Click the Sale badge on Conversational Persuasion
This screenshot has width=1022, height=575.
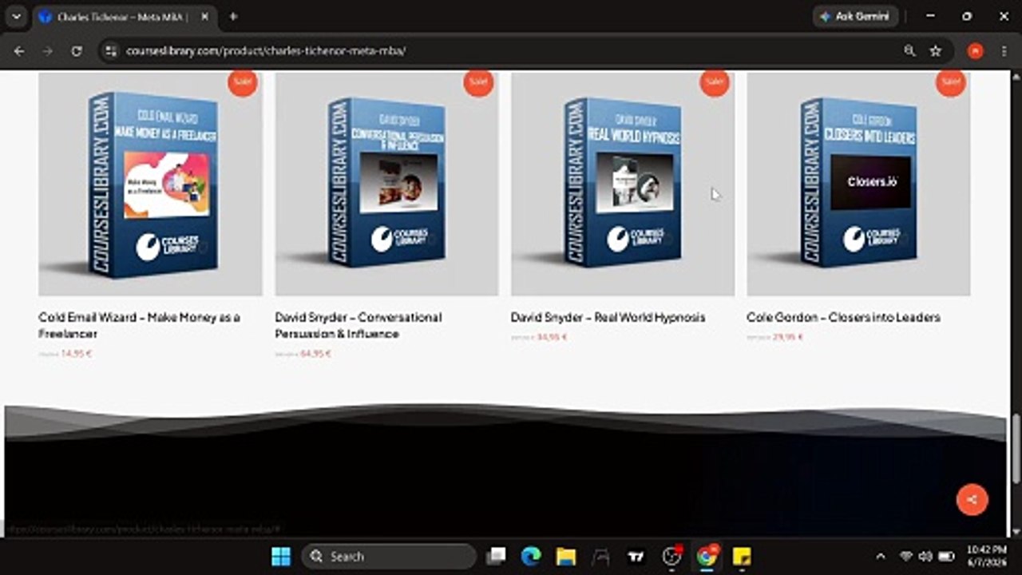coord(478,81)
